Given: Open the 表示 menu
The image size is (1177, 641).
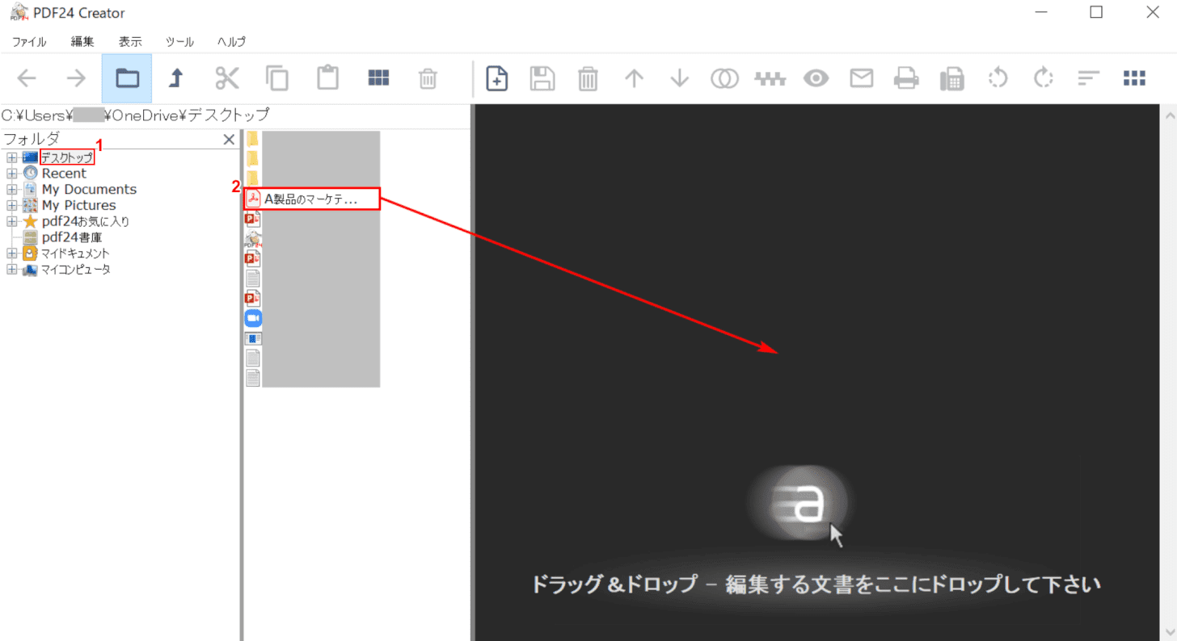Looking at the screenshot, I should pos(130,42).
